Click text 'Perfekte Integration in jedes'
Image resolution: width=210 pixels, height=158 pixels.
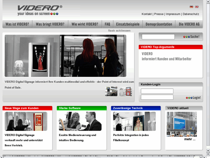(x=131, y=135)
